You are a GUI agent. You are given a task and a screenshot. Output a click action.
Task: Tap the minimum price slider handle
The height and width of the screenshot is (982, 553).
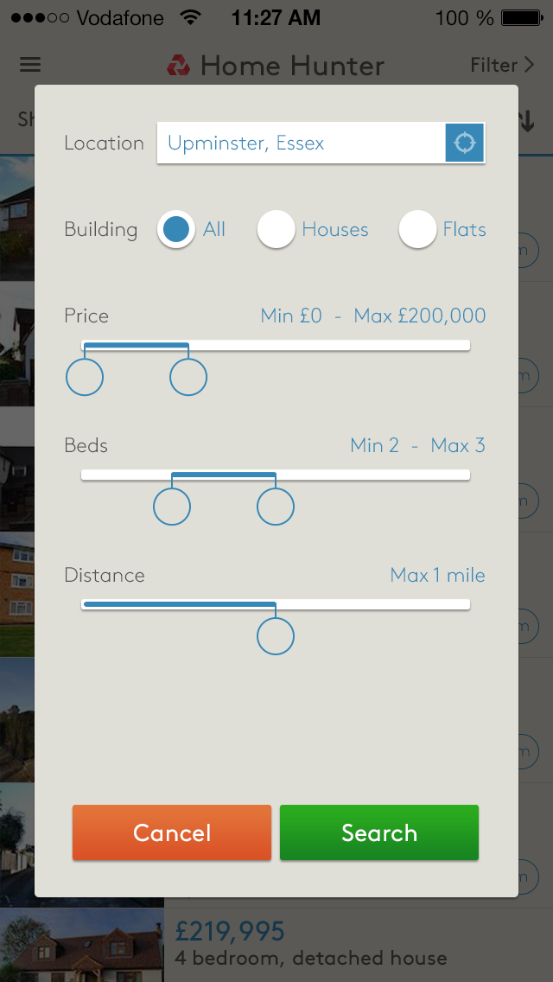[x=85, y=378]
